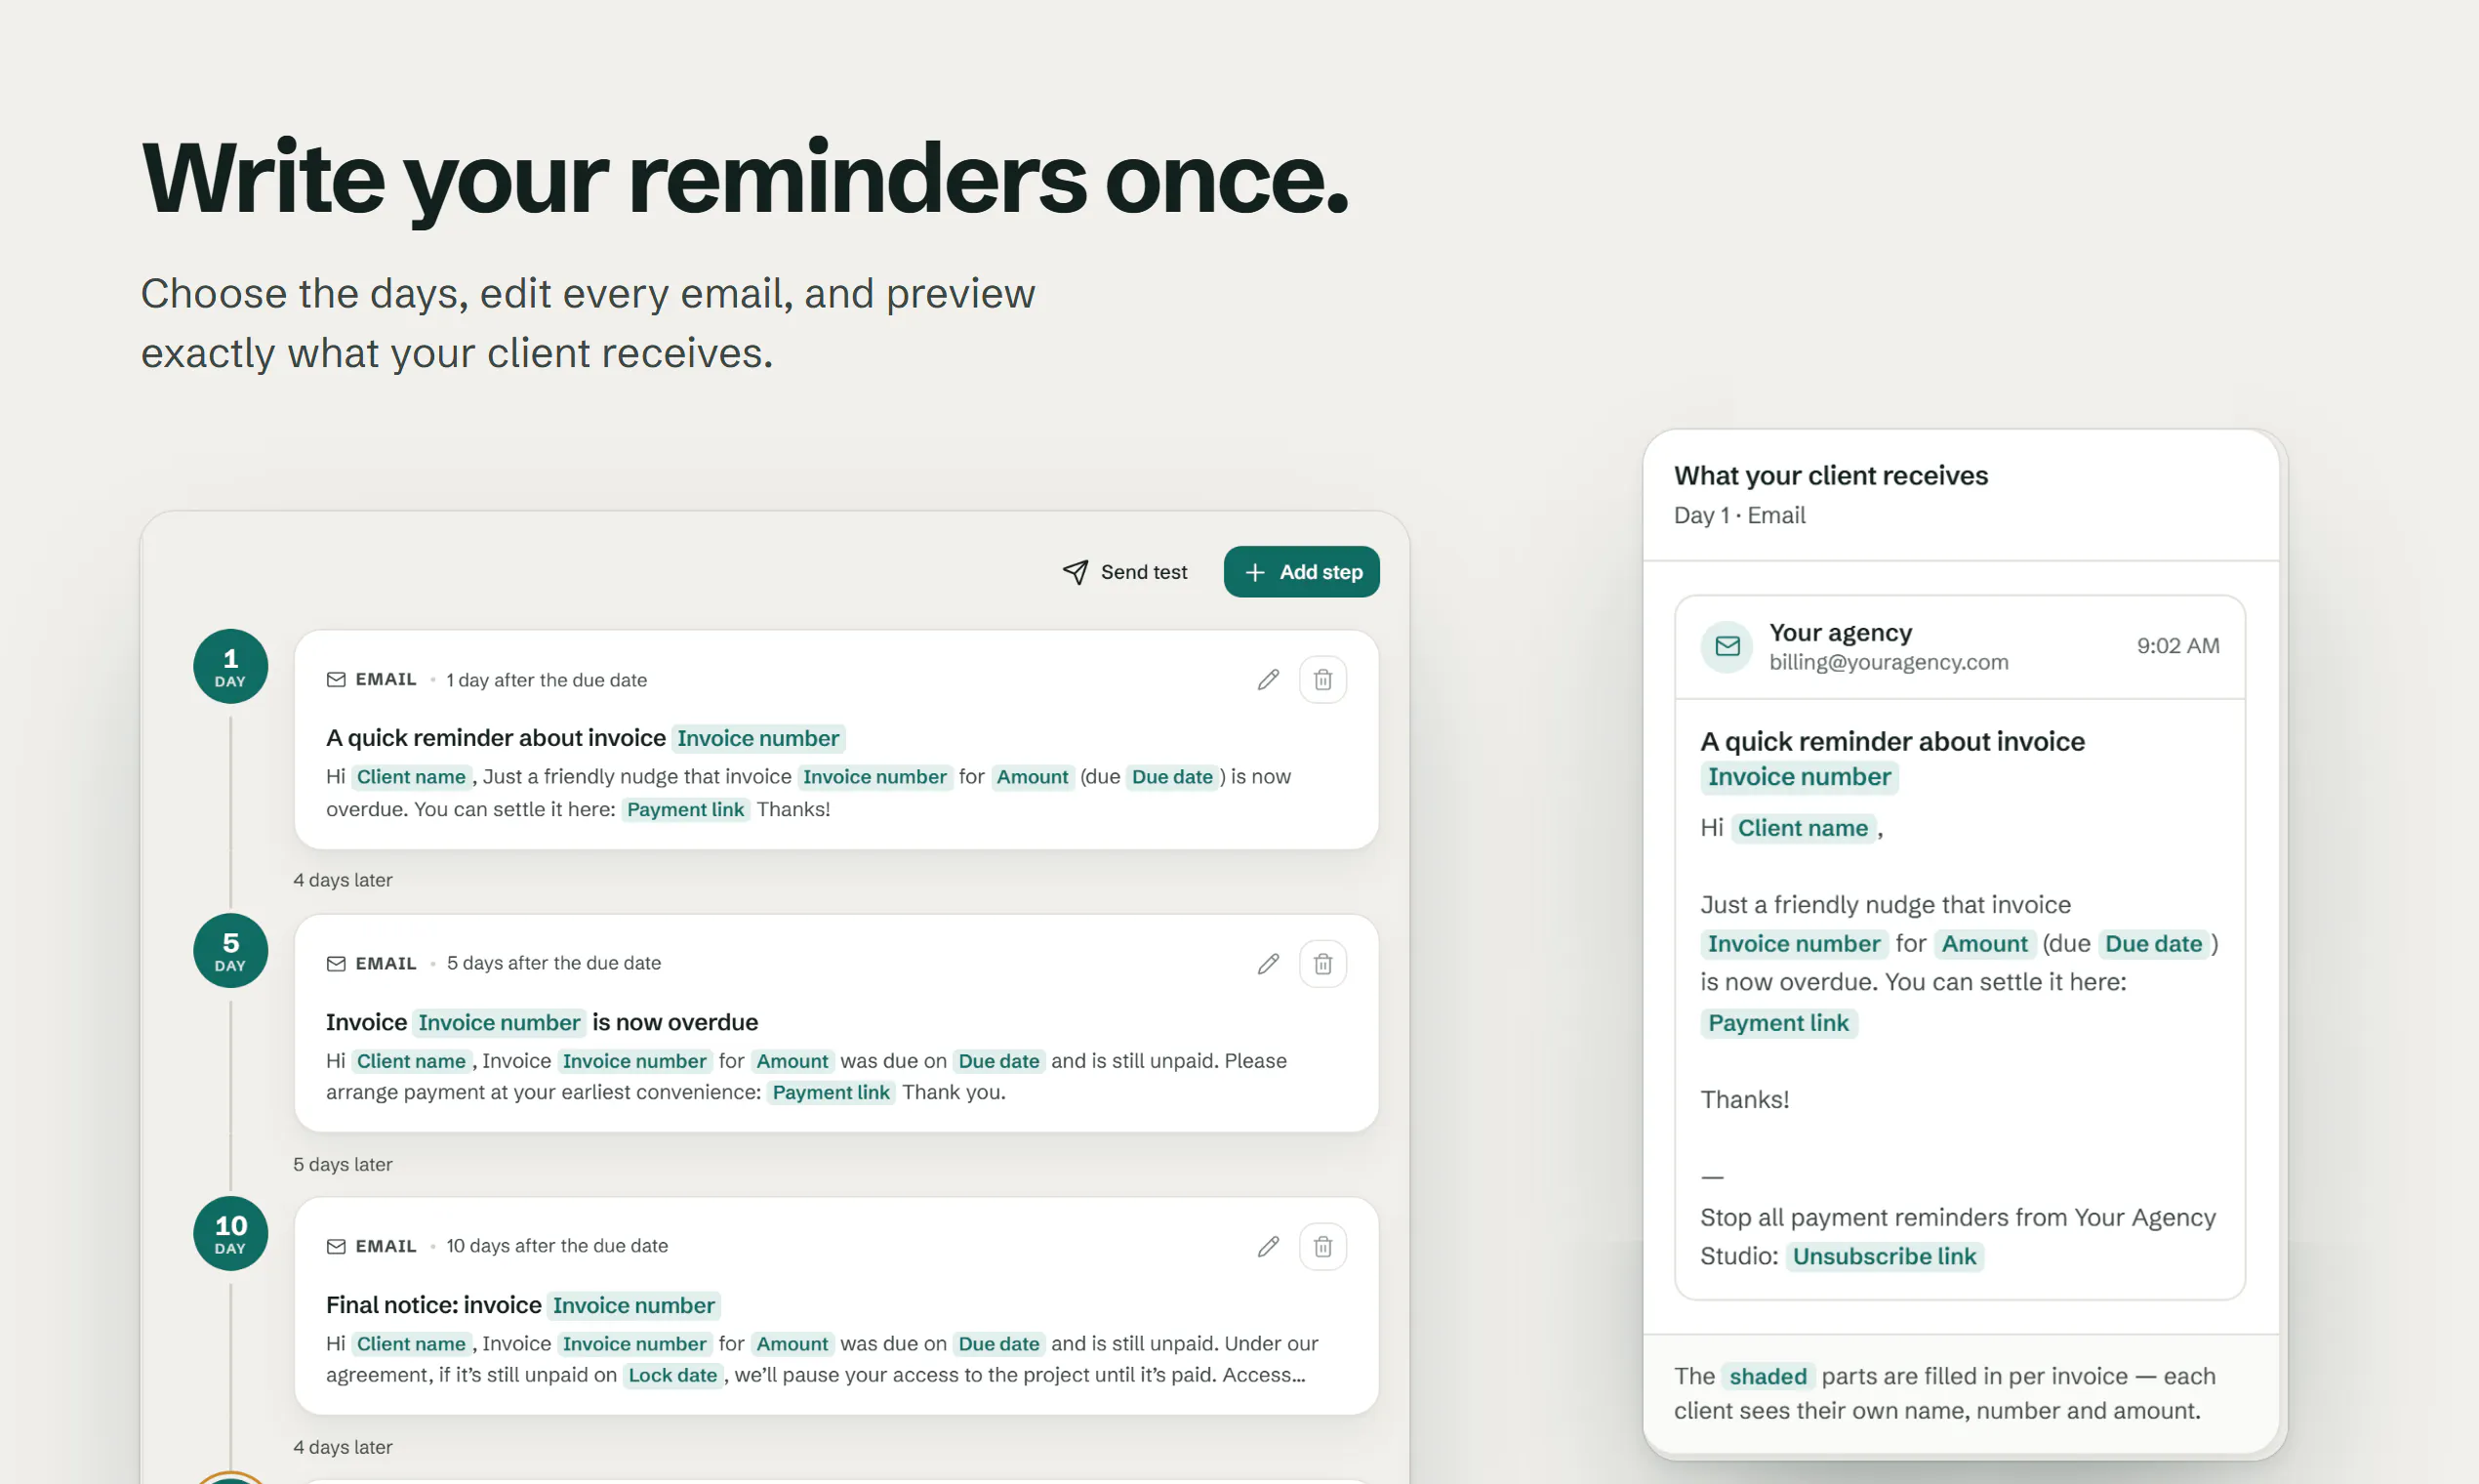Image resolution: width=2479 pixels, height=1484 pixels.
Task: Delete the Day 5 email step
Action: [x=1322, y=964]
